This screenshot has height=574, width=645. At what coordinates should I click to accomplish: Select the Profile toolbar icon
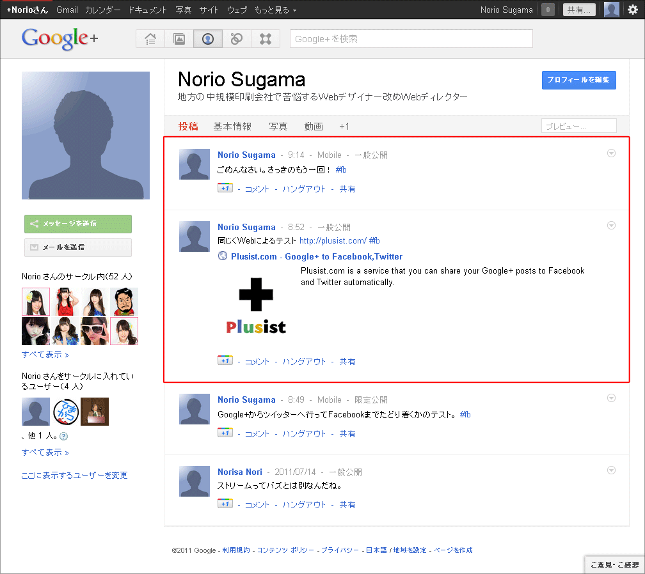[x=208, y=39]
